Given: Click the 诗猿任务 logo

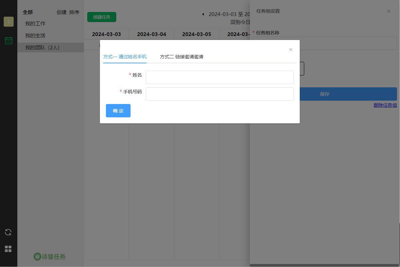Looking at the screenshot, I should pyautogui.click(x=50, y=256).
